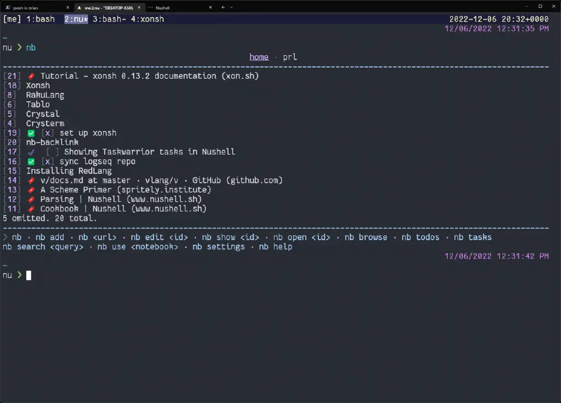Select the 'Crystal' note entry
This screenshot has height=403, width=561.
click(43, 114)
